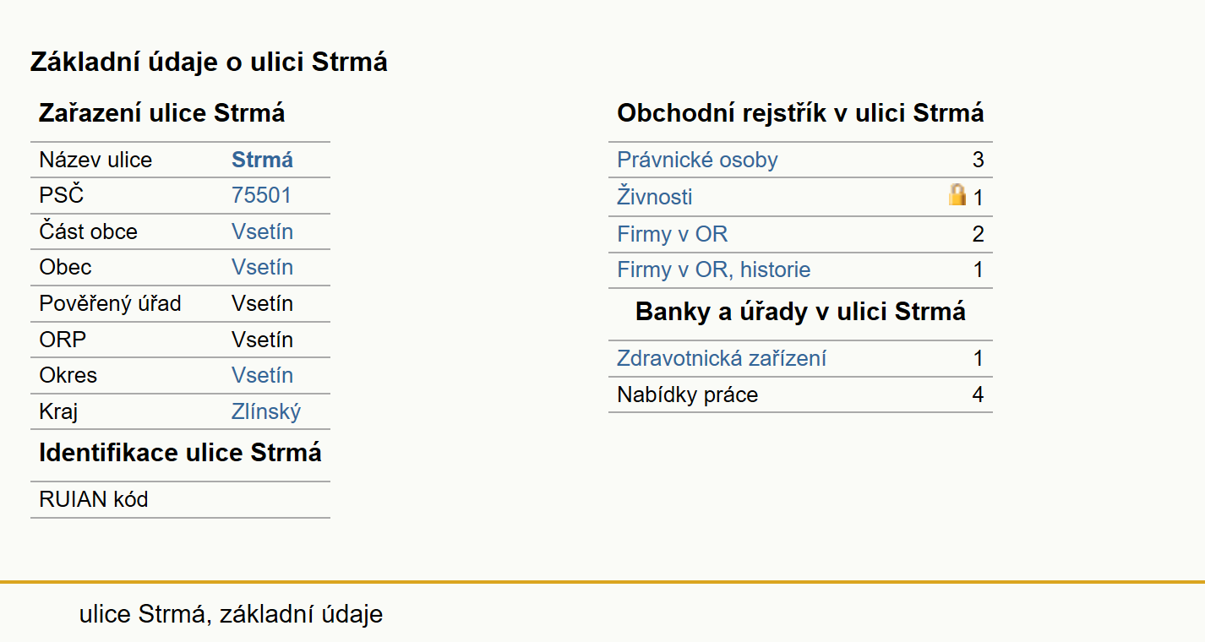The height and width of the screenshot is (642, 1205).
Task: Open the Živnosti link
Action: pos(655,197)
